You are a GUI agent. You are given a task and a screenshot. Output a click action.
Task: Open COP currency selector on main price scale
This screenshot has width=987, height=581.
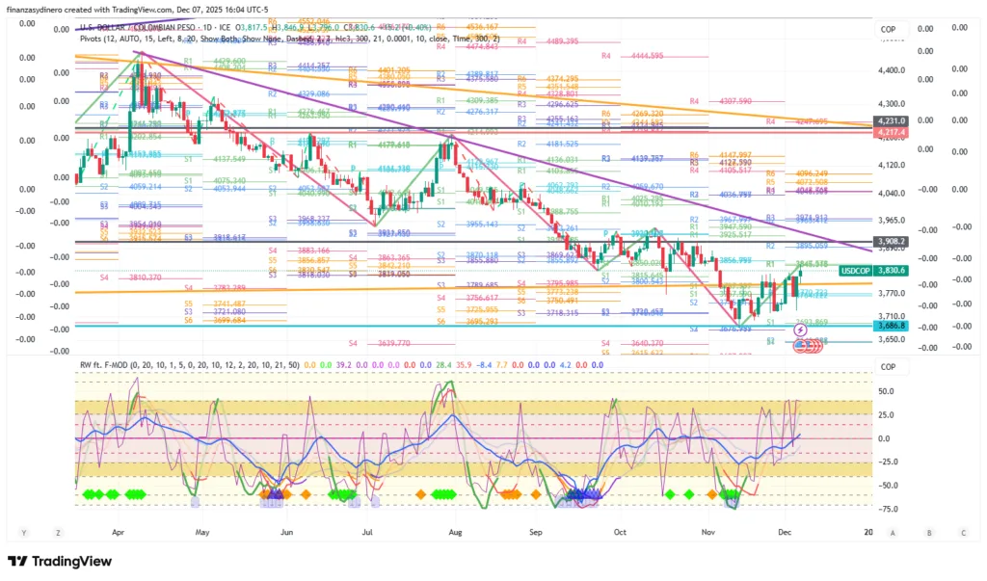[x=888, y=30]
